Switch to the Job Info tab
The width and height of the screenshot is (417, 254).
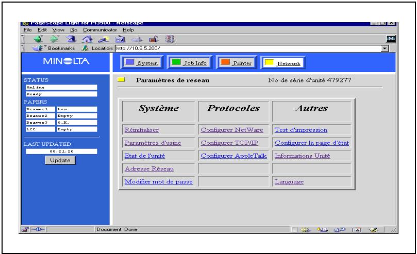click(190, 63)
